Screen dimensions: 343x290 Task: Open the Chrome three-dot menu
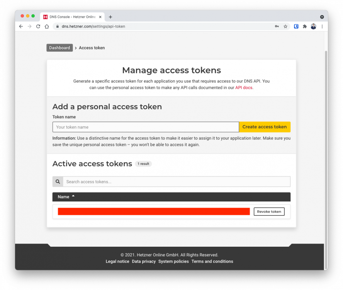(x=322, y=27)
